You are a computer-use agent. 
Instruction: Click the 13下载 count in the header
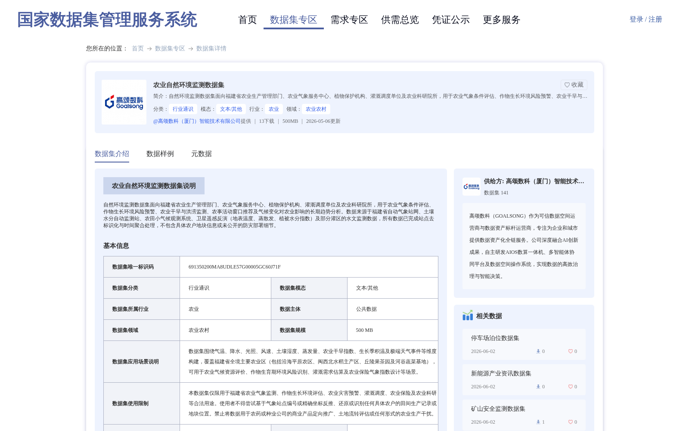[267, 121]
